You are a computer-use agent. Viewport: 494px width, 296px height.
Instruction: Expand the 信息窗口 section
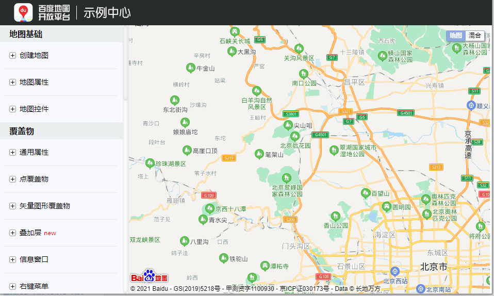tap(12, 260)
